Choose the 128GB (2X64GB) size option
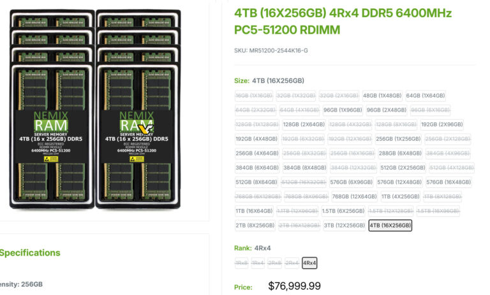Viewport: 490px width, 295px height. (304, 124)
